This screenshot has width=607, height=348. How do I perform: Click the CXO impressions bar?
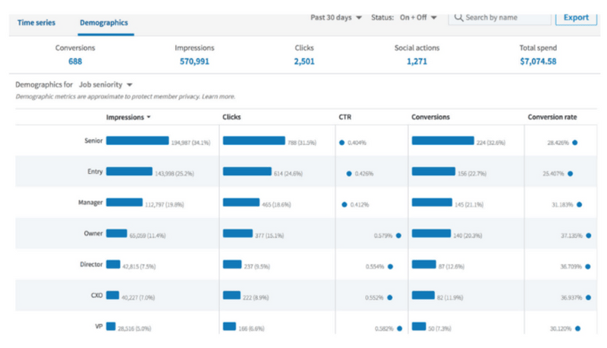(112, 295)
